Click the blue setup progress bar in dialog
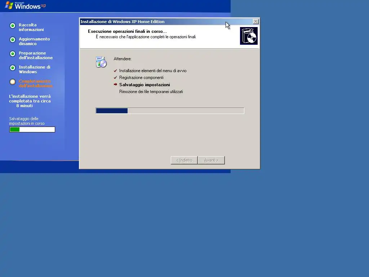Screen dimensions: 369x277 pos(170,111)
